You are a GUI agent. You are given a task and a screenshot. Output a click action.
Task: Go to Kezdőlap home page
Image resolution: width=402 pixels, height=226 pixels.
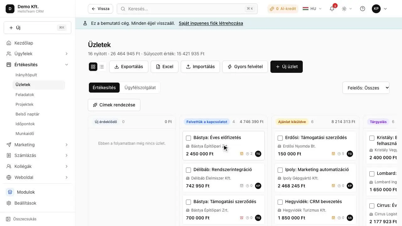(37, 43)
